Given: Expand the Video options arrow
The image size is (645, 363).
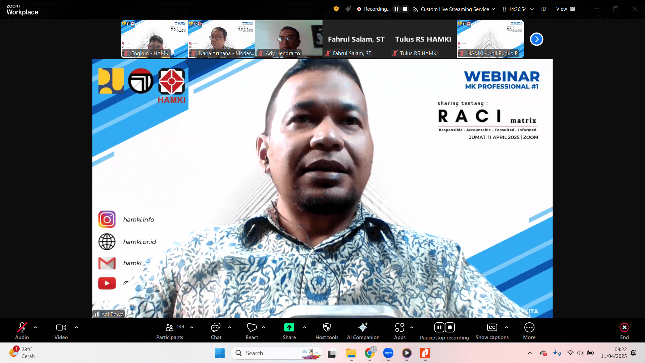Looking at the screenshot, I should pos(77,327).
